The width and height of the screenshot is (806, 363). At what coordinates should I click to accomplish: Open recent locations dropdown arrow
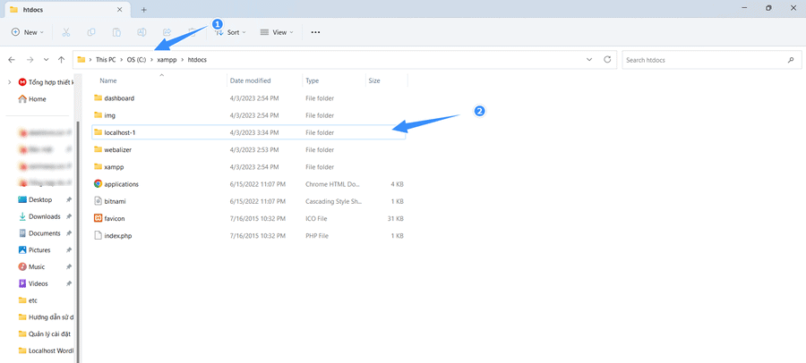pos(47,60)
